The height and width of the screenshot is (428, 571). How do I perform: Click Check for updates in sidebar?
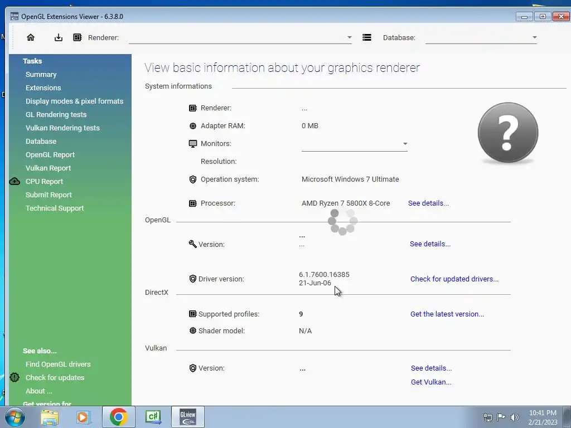pyautogui.click(x=55, y=377)
